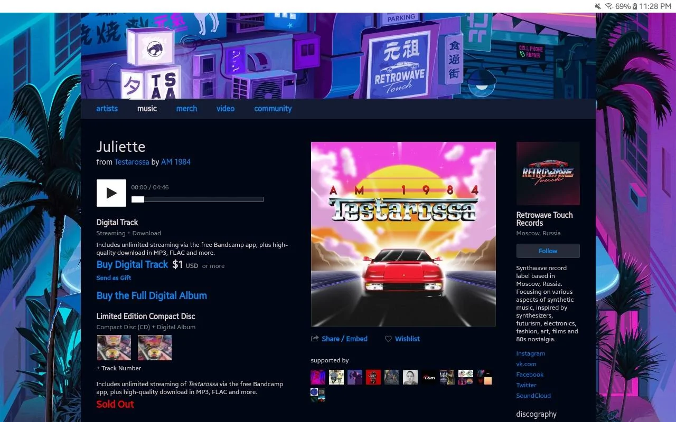The image size is (676, 422).
Task: Choose Send as Gift
Action: pyautogui.click(x=114, y=278)
